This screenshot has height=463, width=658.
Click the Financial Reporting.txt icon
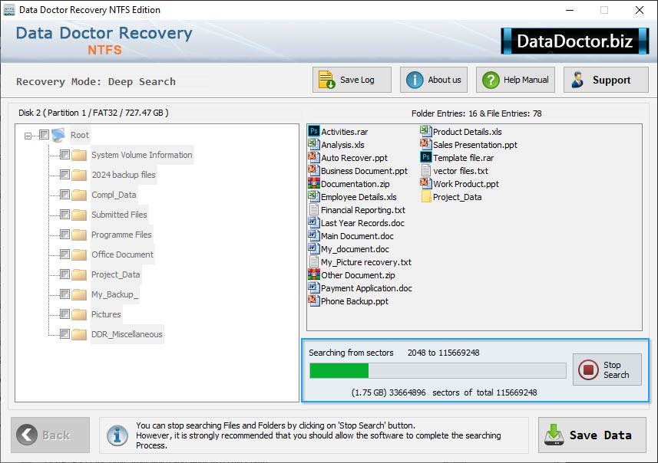[313, 209]
